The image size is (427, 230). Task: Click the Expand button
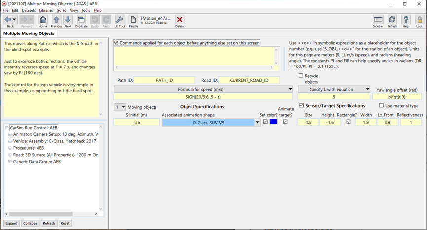[x=11, y=223]
